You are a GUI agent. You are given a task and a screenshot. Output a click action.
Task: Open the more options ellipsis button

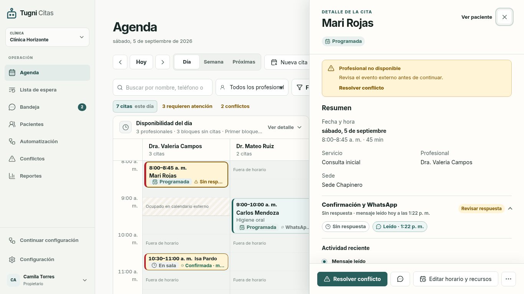[508, 279]
